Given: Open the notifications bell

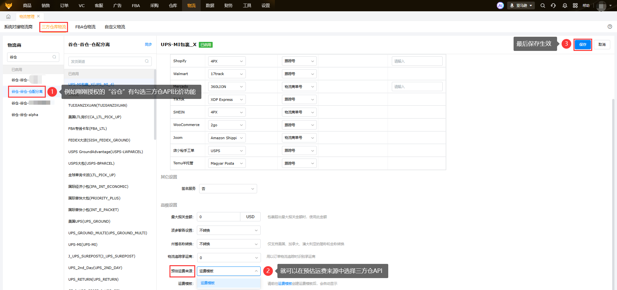Looking at the screenshot, I should coord(564,5).
